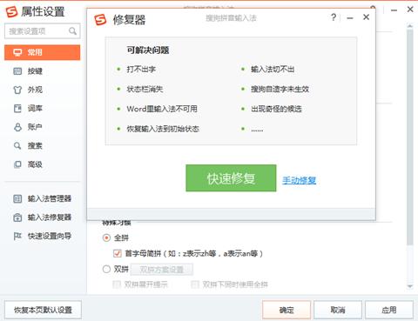418x321 pixels.
Task: Click the flag icon for 快速设置向导
Action: click(x=17, y=236)
